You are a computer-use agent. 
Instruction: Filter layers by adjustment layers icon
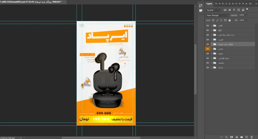coord(230,10)
